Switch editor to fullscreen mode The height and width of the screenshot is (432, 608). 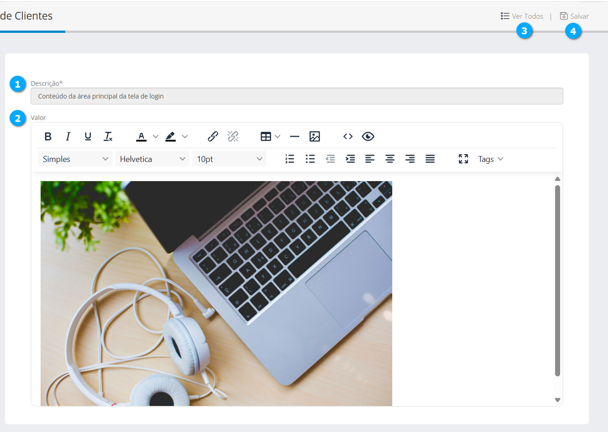463,159
